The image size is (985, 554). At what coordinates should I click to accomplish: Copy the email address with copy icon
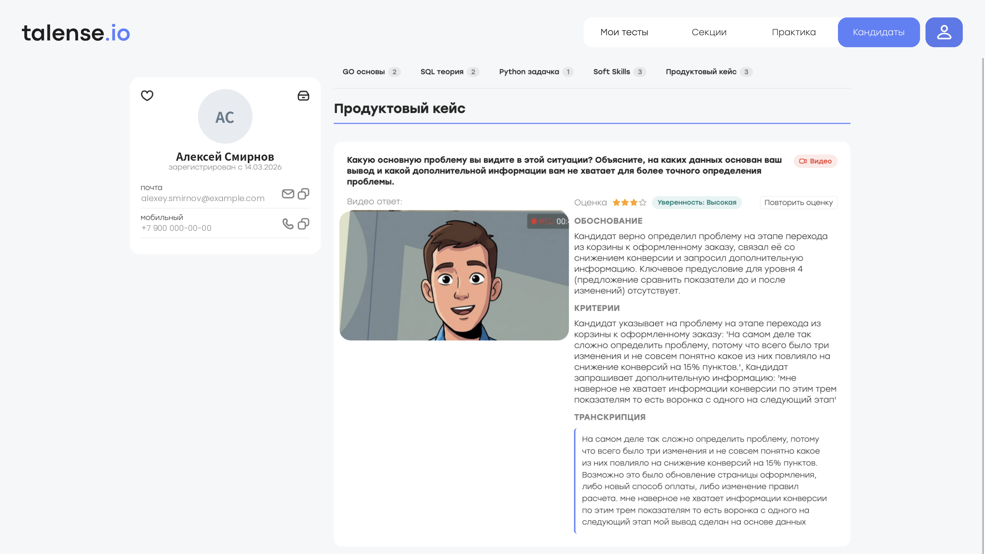click(x=304, y=194)
